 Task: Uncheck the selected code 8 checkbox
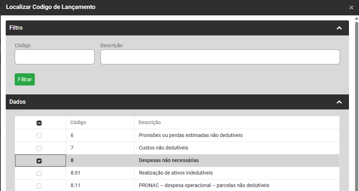pyautogui.click(x=39, y=161)
